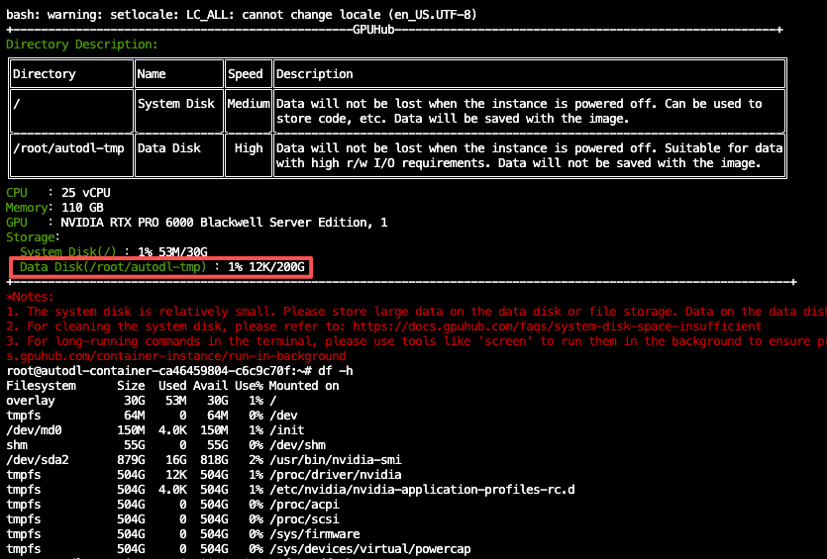The width and height of the screenshot is (827, 559).
Task: Select the '1% 53M/30G' usage value
Action: pos(172,252)
